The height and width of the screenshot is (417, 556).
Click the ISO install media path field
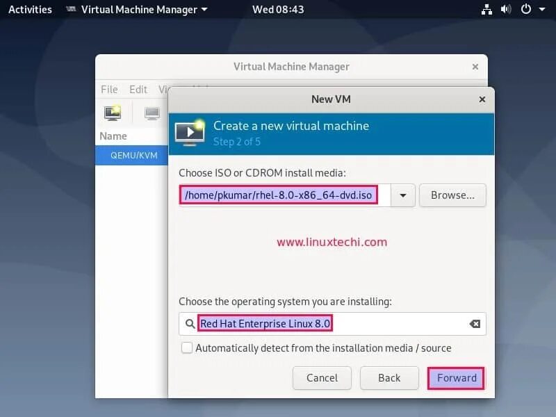coord(285,195)
